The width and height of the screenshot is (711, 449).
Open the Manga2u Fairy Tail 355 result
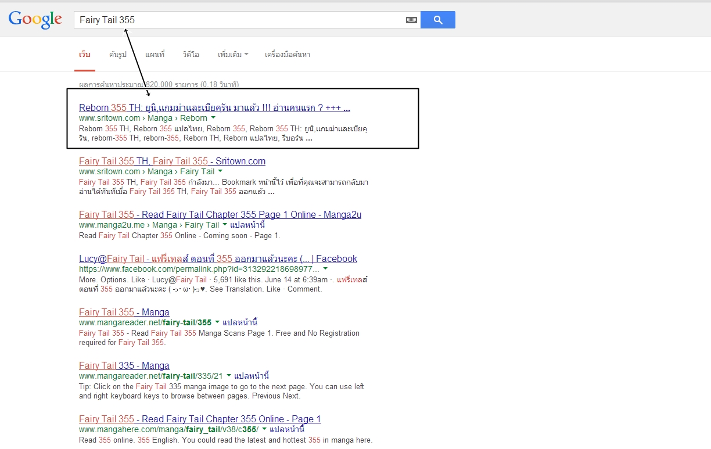220,214
